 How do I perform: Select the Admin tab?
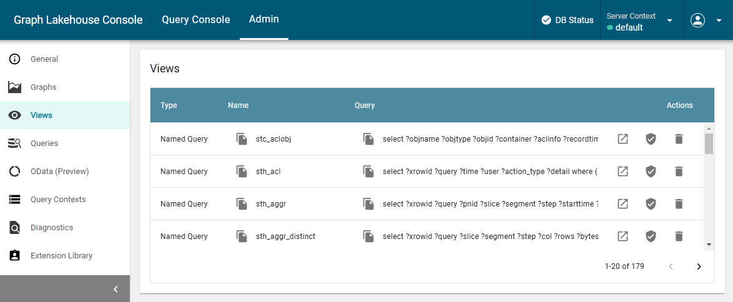pyautogui.click(x=263, y=20)
